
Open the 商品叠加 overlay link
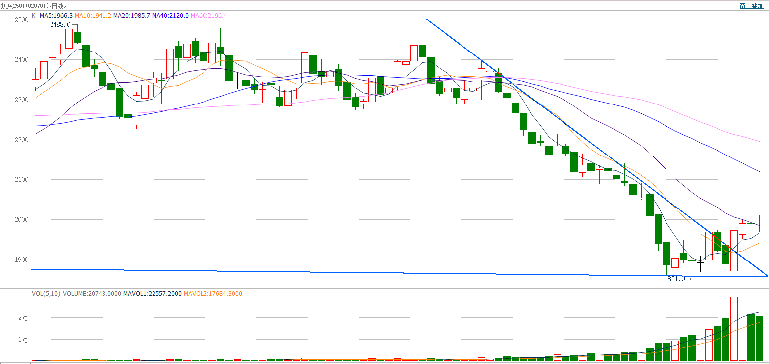click(751, 6)
